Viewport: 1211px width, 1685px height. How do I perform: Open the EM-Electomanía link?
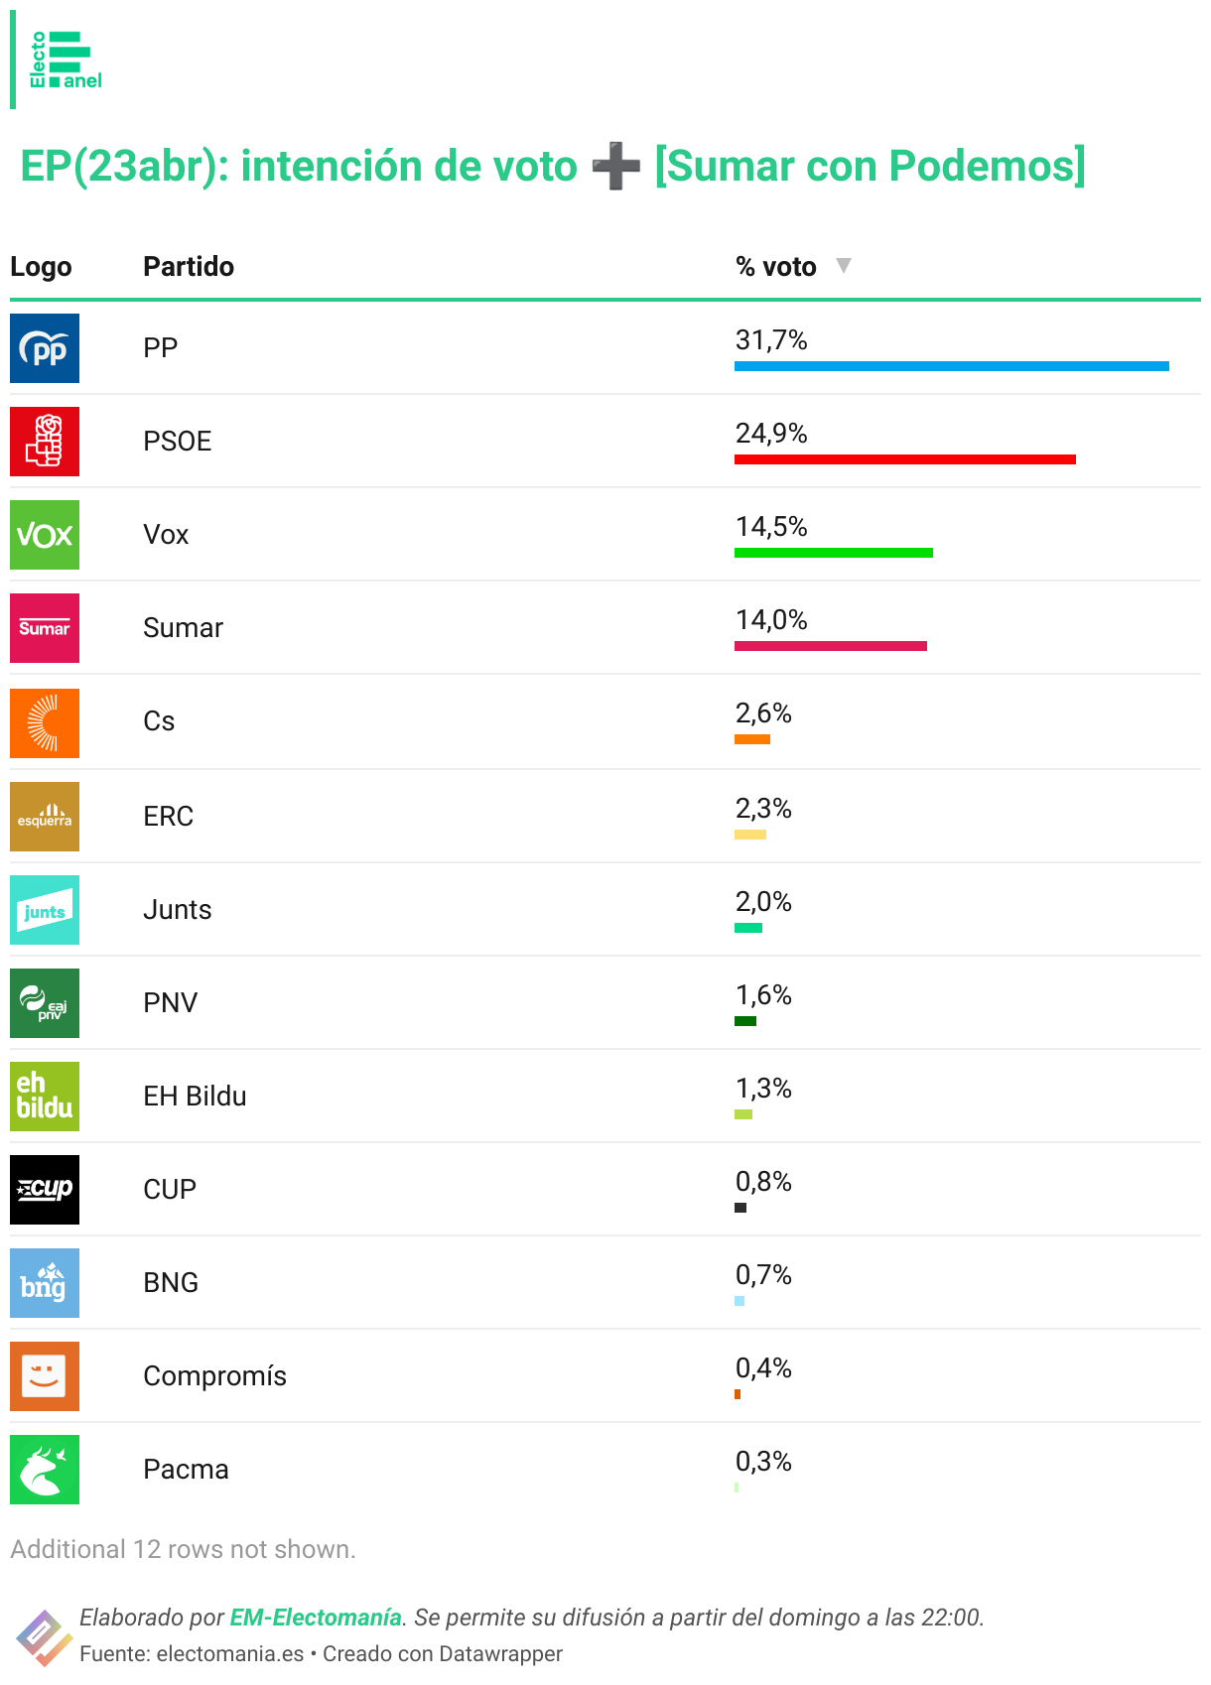coord(316,1618)
